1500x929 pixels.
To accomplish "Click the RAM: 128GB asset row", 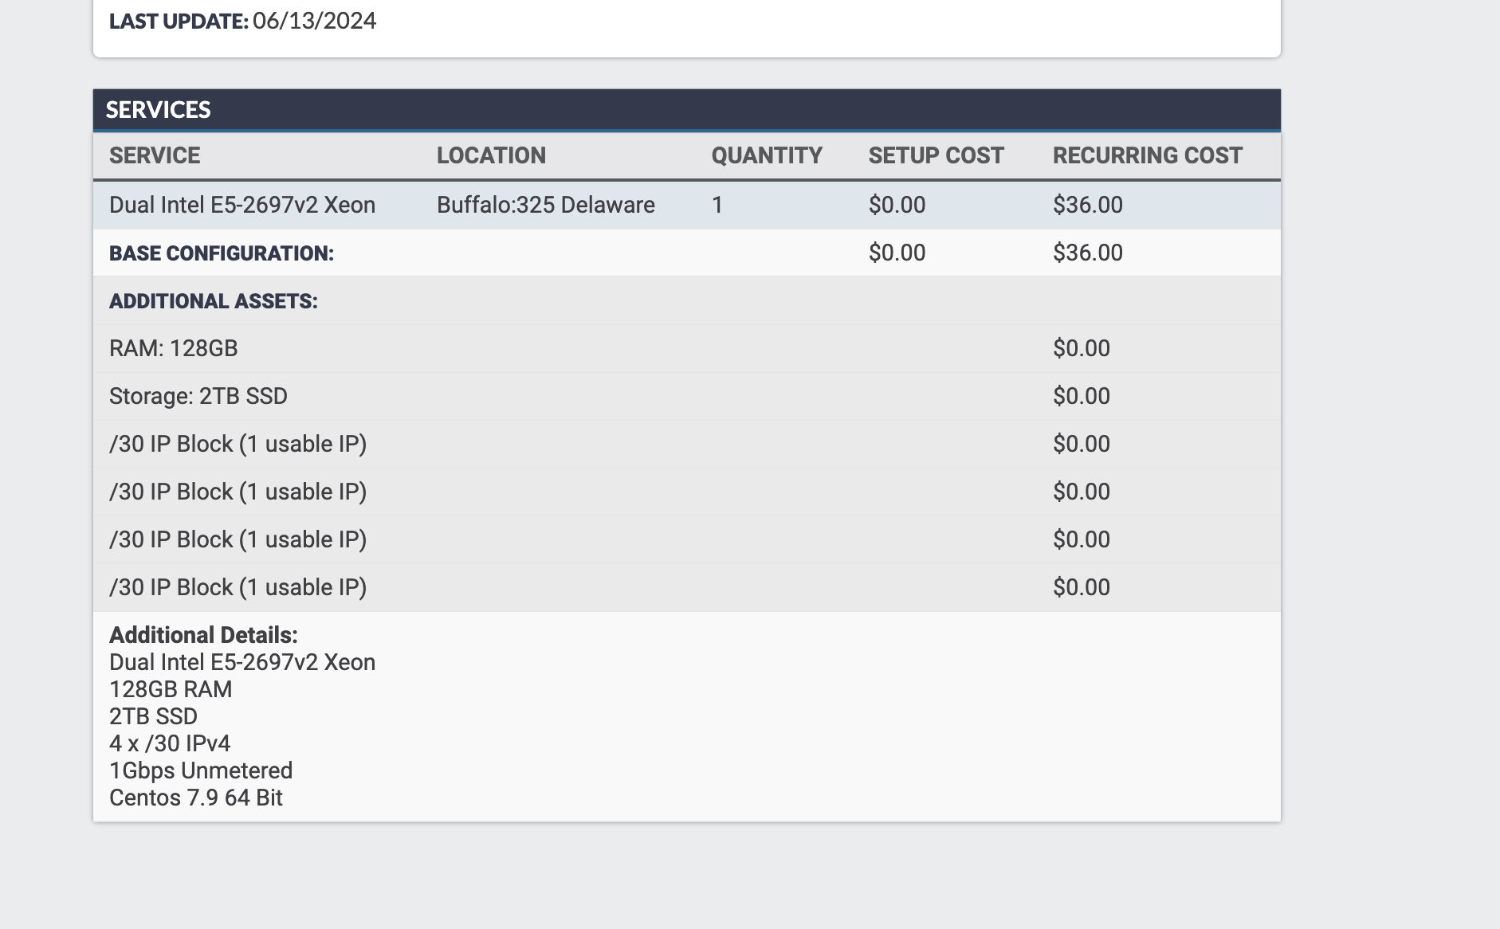I will point(686,348).
